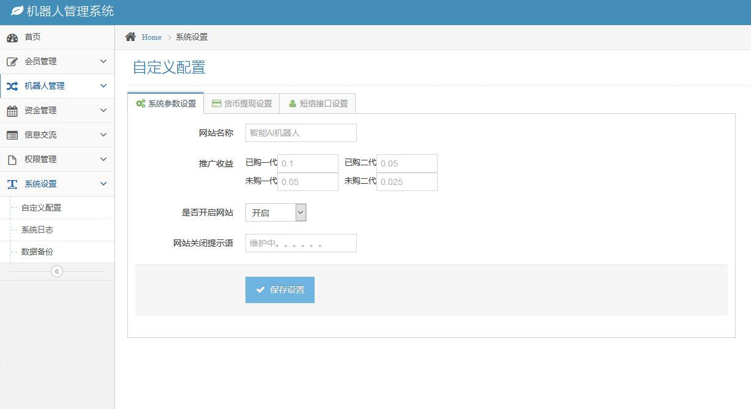
Task: Open the 是否开启网站 dropdown
Action: 275,212
